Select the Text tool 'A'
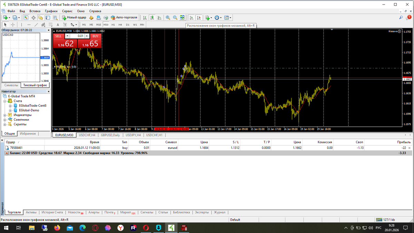The image size is (414, 233). point(58,25)
